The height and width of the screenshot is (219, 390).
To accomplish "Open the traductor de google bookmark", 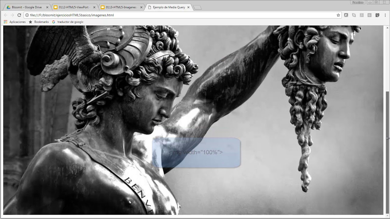I will [68, 22].
